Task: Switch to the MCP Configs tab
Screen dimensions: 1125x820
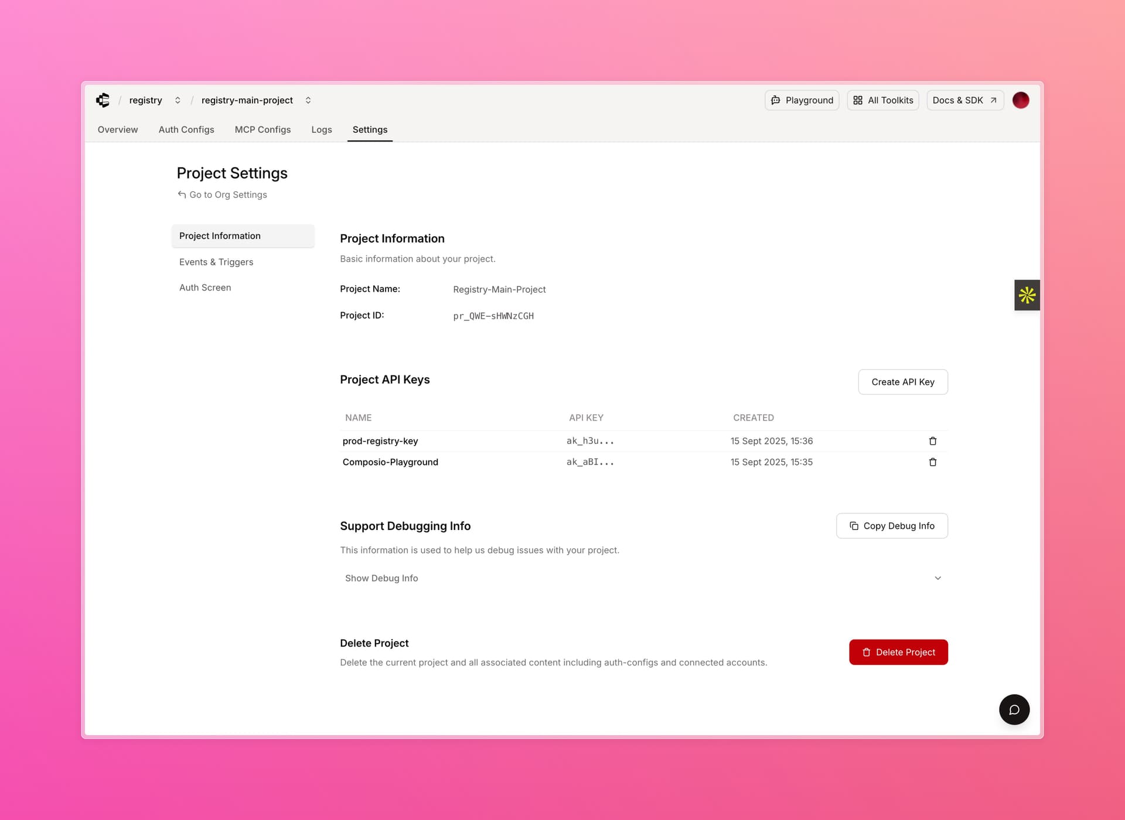Action: coord(262,129)
